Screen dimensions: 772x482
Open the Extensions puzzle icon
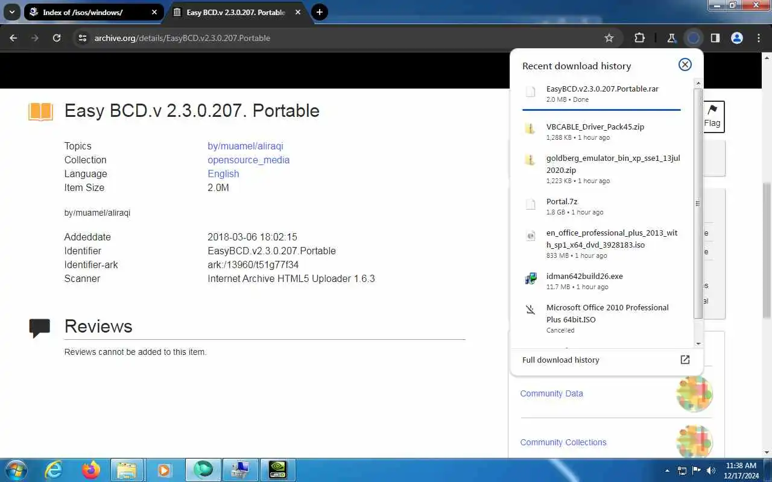[x=639, y=38]
